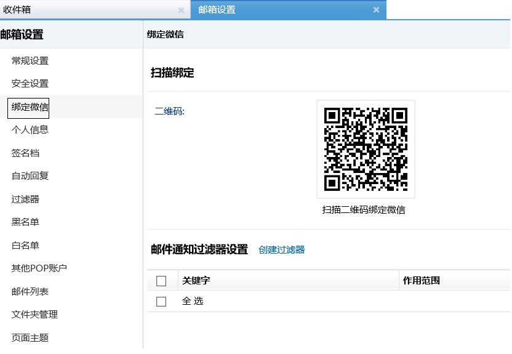Open 页面主题 settings
The width and height of the screenshot is (512, 354).
coord(30,337)
